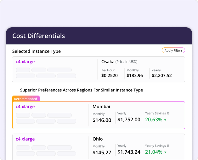Click the green arrow next to 21.04%

pos(165,152)
